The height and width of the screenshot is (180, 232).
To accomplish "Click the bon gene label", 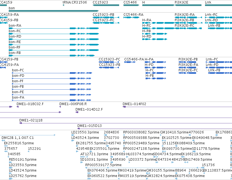I will (x=12, y=8).
